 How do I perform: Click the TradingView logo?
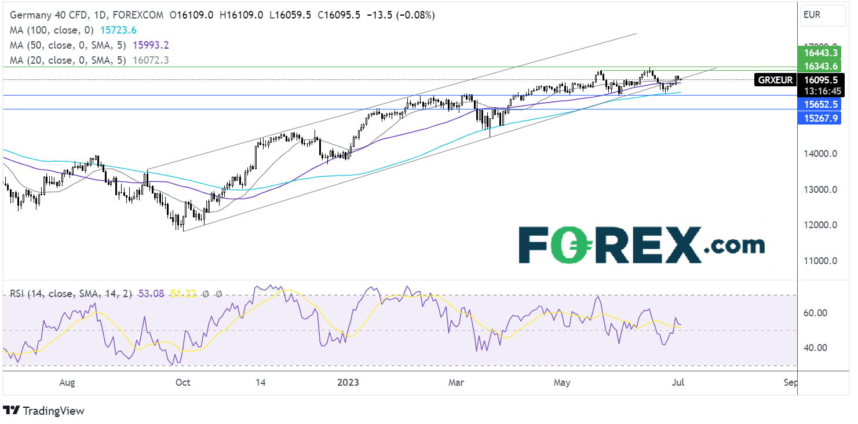[x=43, y=411]
